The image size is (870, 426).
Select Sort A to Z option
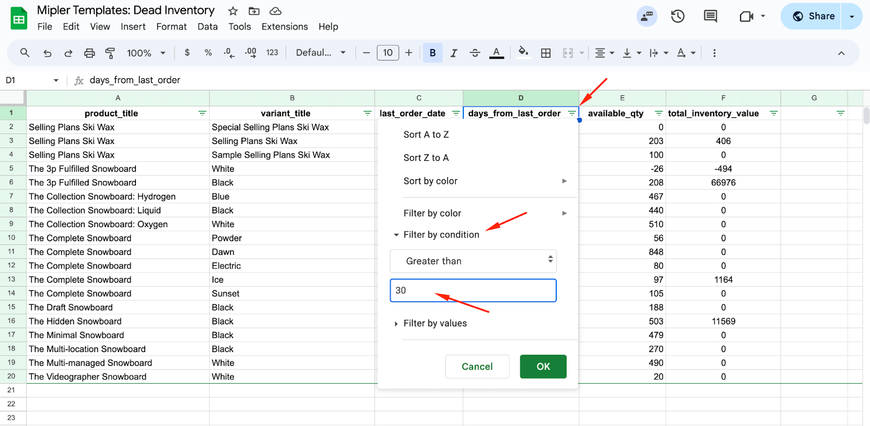tap(426, 135)
